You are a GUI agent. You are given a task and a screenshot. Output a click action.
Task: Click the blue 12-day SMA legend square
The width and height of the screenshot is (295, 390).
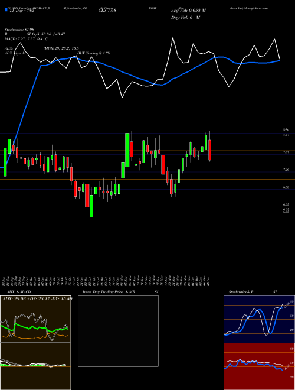(x=6, y=10)
